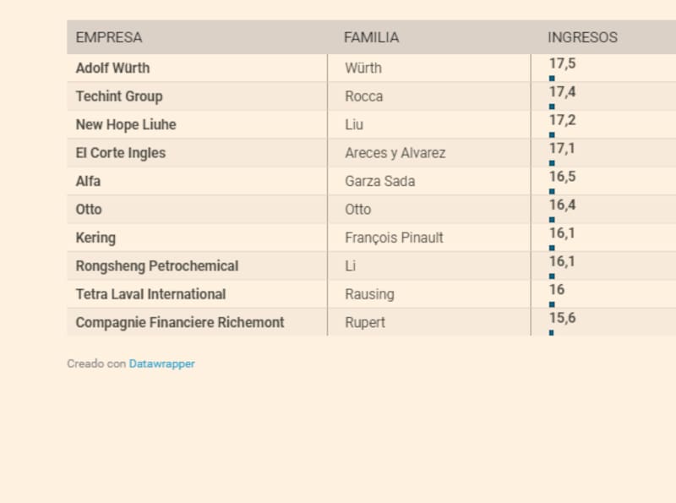Screen dimensions: 676x503
Task: Select the Garza Sada family cell
Action: (x=379, y=181)
